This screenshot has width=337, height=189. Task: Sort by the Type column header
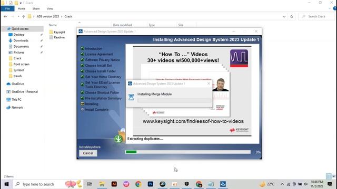pos(152,25)
